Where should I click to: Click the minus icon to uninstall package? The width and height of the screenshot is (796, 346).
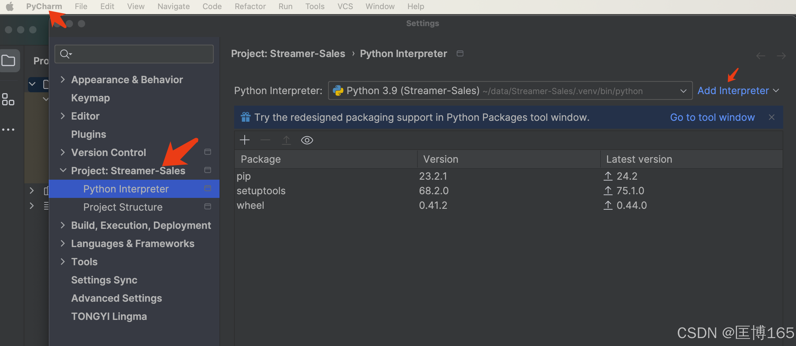pyautogui.click(x=265, y=140)
